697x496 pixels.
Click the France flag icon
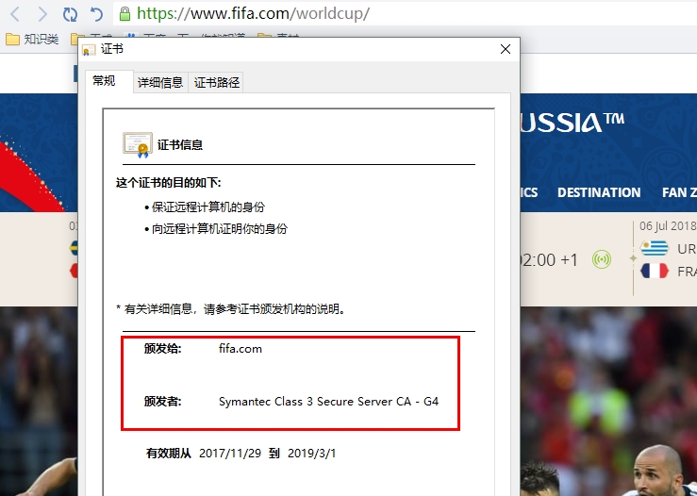point(655,271)
